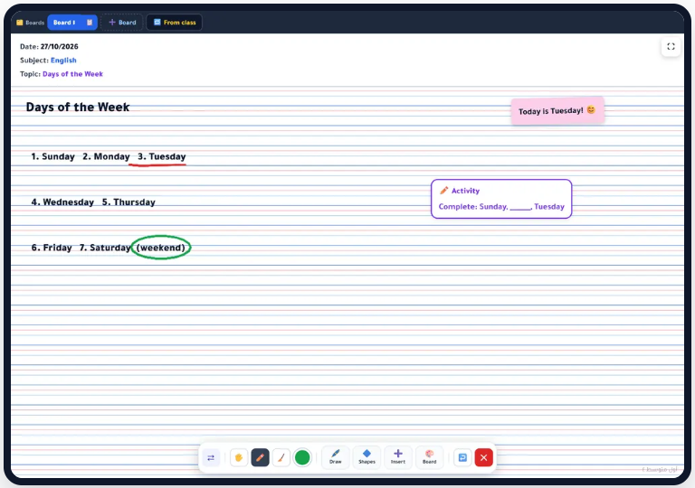
Task: Click the Boards folder icon
Action: coord(20,23)
